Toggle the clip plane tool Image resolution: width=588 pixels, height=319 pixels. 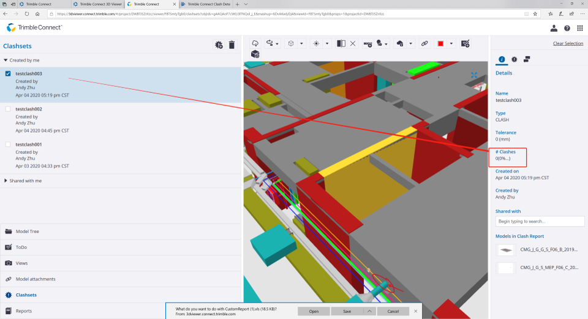coord(341,43)
